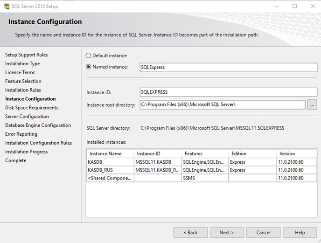The width and height of the screenshot is (321, 243).
Task: Select the Complete step in sidebar
Action: 16,160
